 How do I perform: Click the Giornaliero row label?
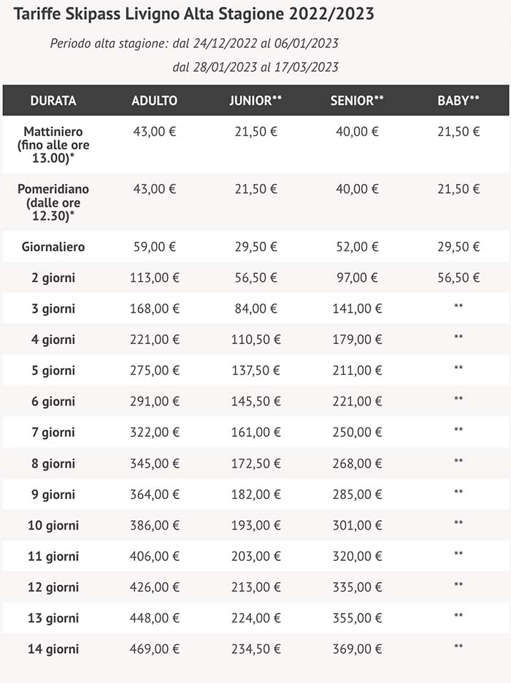pyautogui.click(x=53, y=247)
